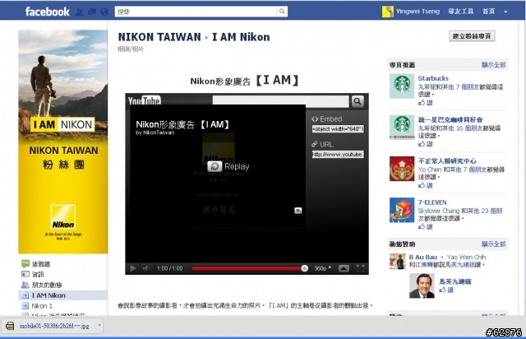Viewport: 526px width, 339px height.
Task: Open the 360p quality menu
Action: click(322, 268)
